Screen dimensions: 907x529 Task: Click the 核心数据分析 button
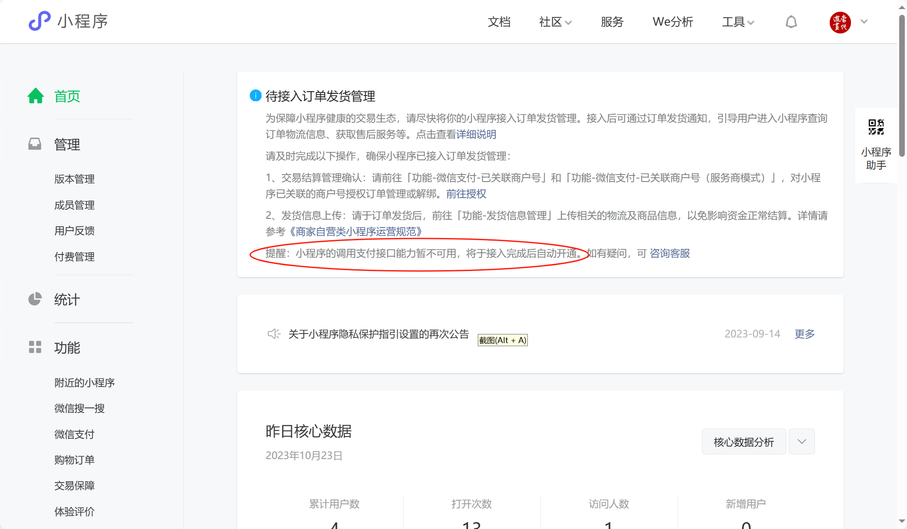(x=744, y=442)
